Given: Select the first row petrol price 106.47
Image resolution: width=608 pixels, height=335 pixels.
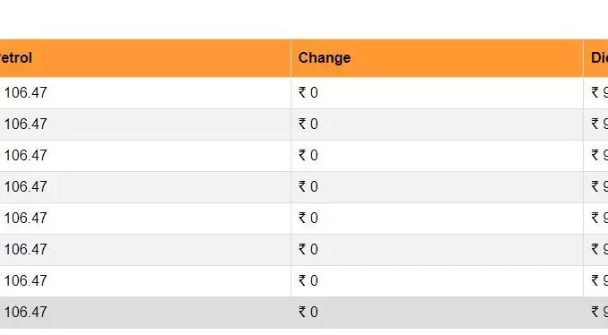Looking at the screenshot, I should 25,92.
